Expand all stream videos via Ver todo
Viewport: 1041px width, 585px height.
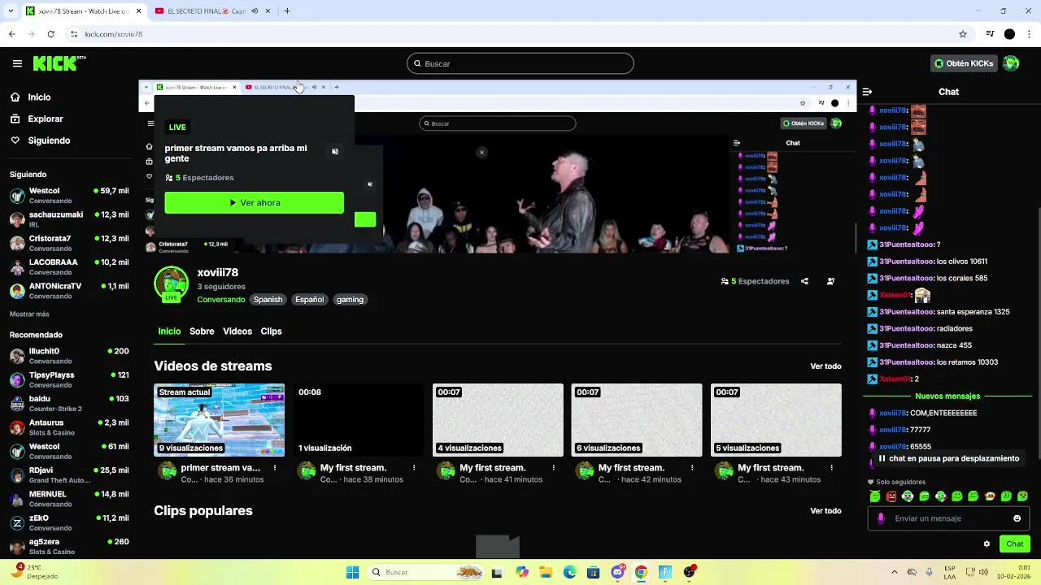[x=825, y=366]
